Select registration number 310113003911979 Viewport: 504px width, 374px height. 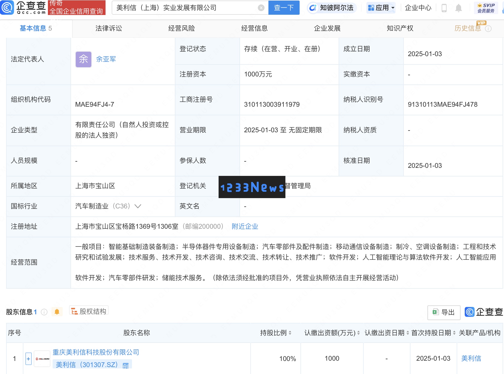coord(272,104)
